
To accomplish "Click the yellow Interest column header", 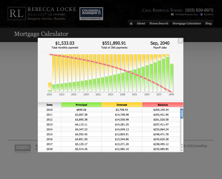I will 122,105.
